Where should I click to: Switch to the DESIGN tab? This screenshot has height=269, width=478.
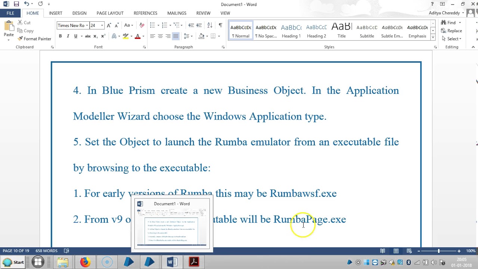(79, 13)
